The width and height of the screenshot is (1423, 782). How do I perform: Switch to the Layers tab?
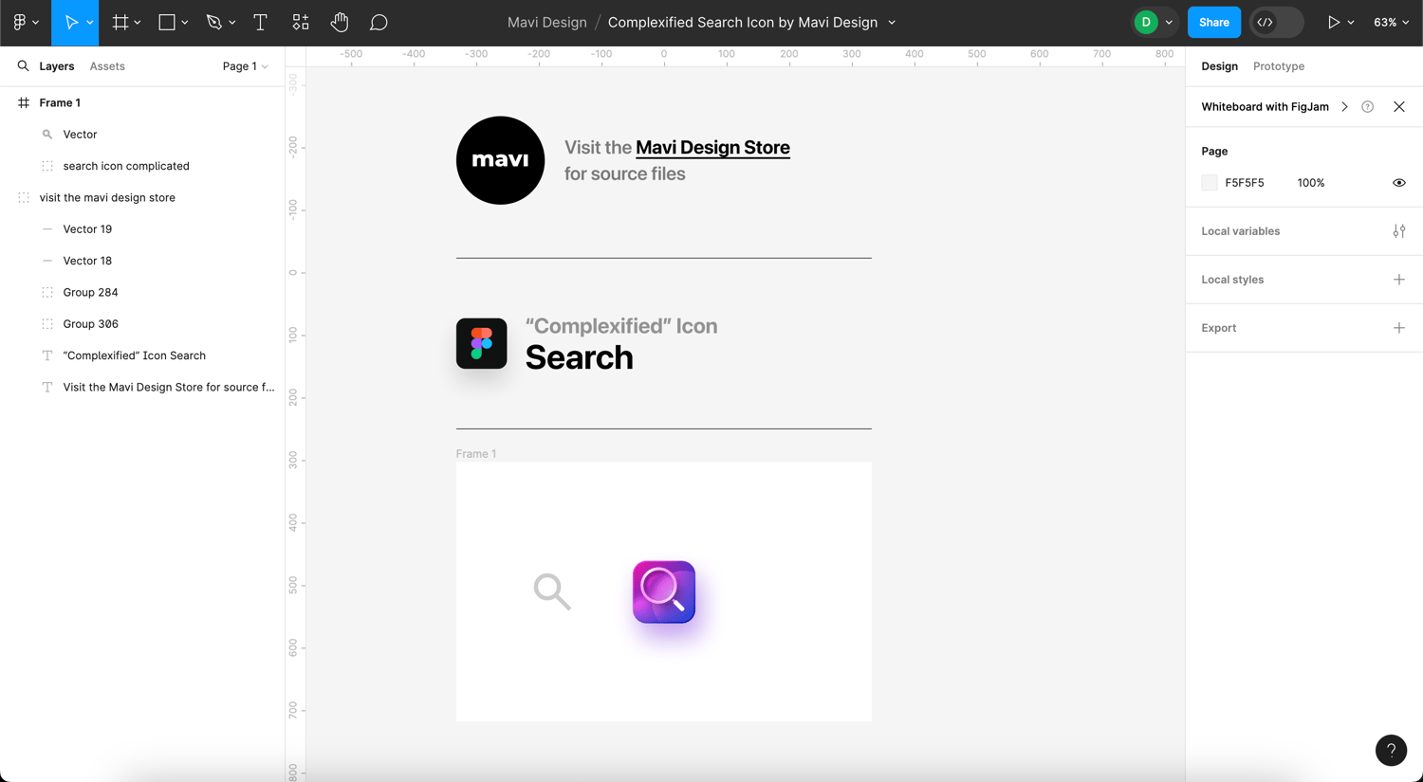coord(57,66)
